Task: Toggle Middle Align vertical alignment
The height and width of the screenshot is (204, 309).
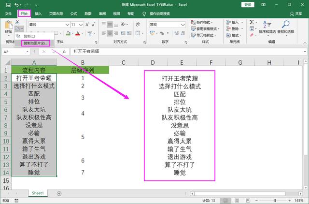Action: (110, 25)
